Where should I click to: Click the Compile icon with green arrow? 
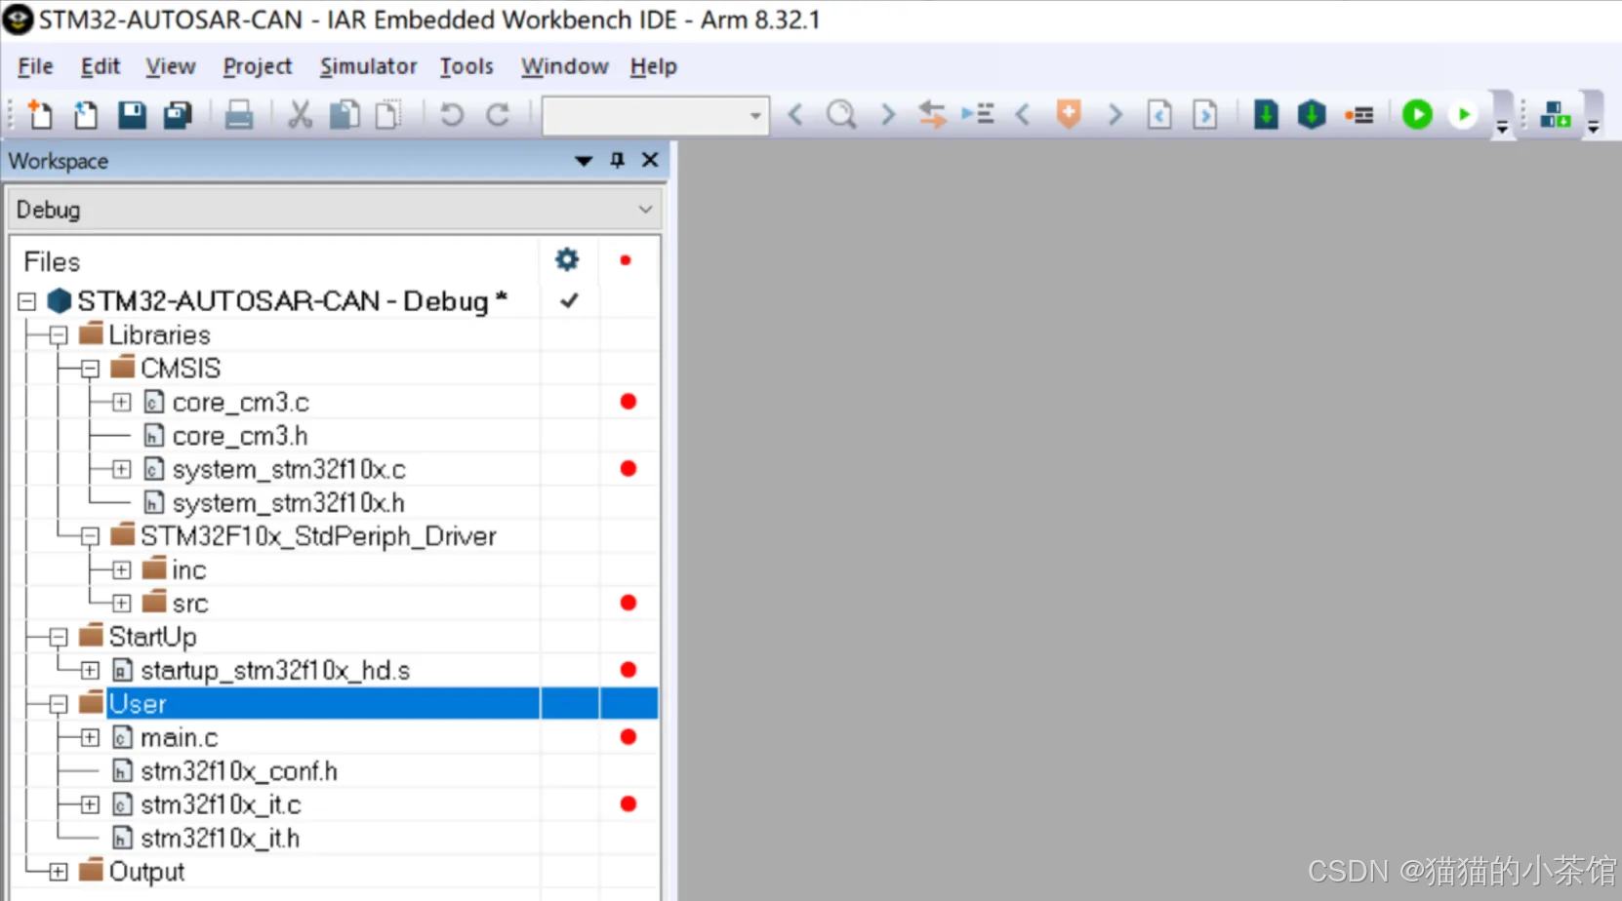coord(1266,115)
